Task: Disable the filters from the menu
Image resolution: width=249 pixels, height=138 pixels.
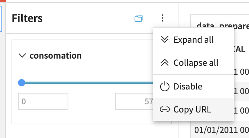Action: pos(194,86)
